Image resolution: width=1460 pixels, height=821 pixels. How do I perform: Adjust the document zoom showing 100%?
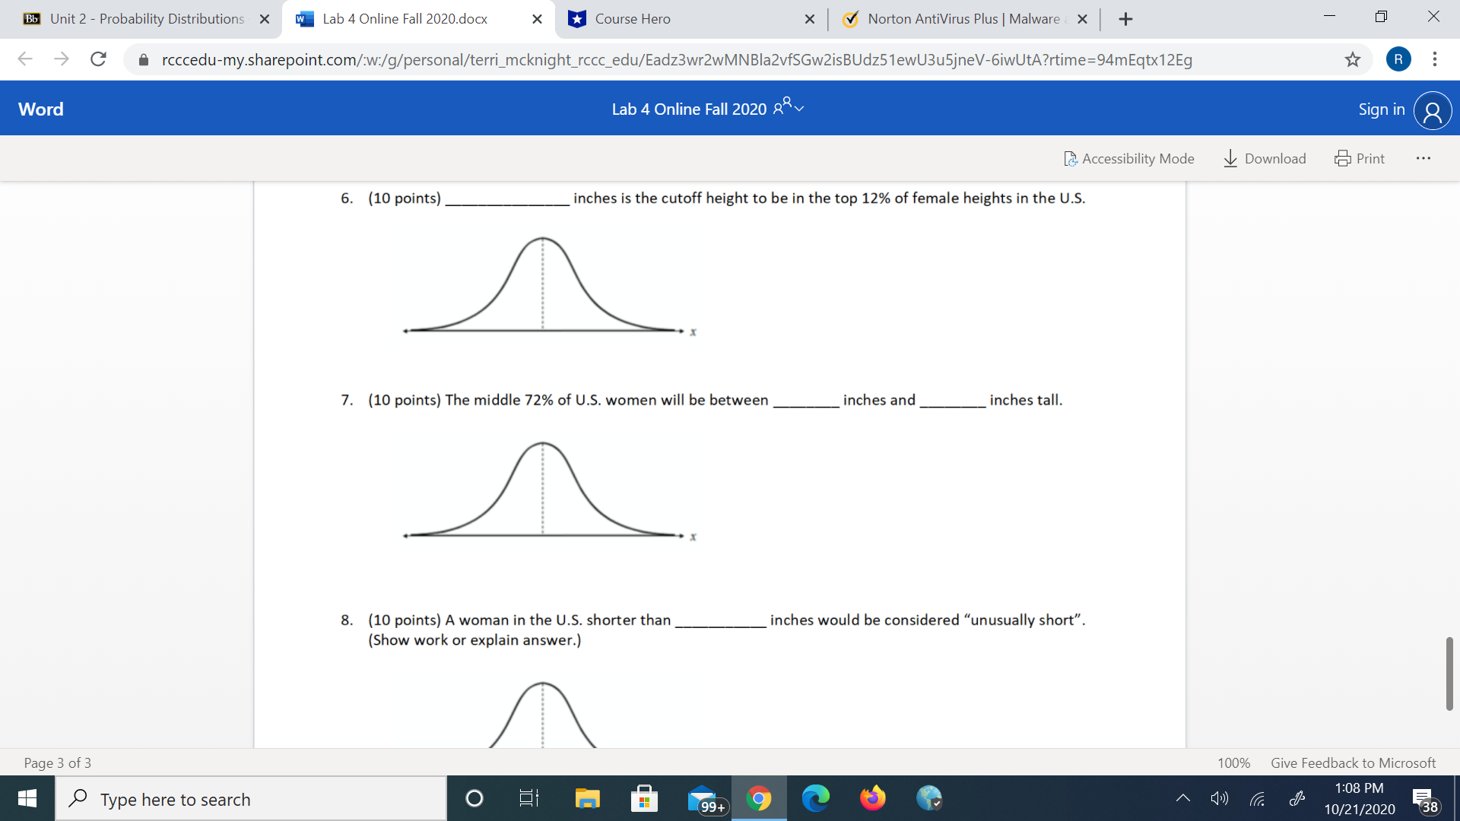(1233, 762)
